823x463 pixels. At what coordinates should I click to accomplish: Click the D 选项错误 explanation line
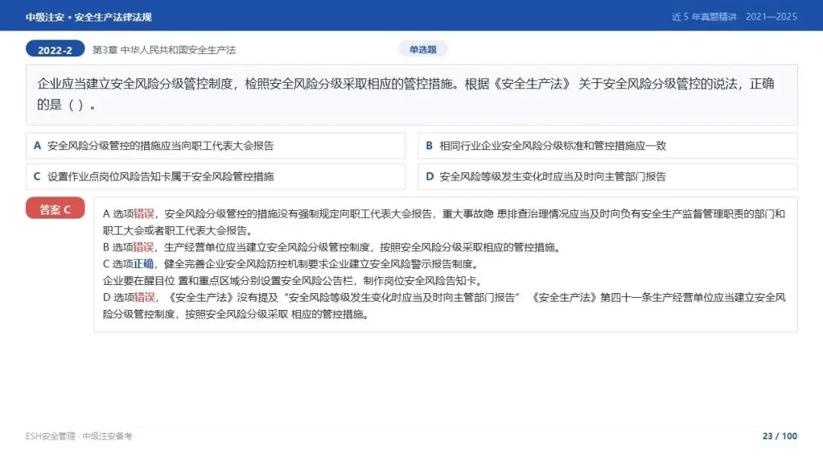[x=444, y=305]
